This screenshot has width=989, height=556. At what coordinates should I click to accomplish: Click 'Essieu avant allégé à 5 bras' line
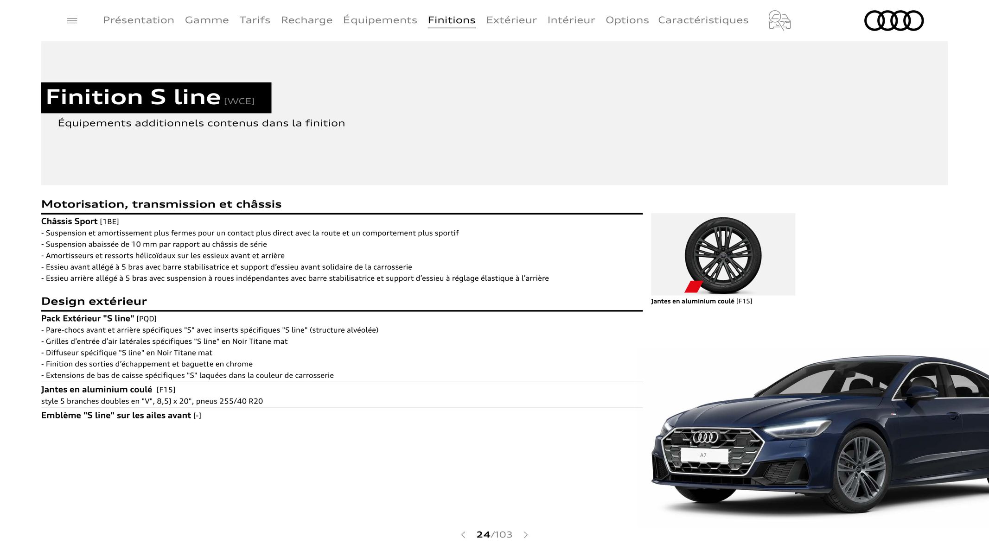227,267
